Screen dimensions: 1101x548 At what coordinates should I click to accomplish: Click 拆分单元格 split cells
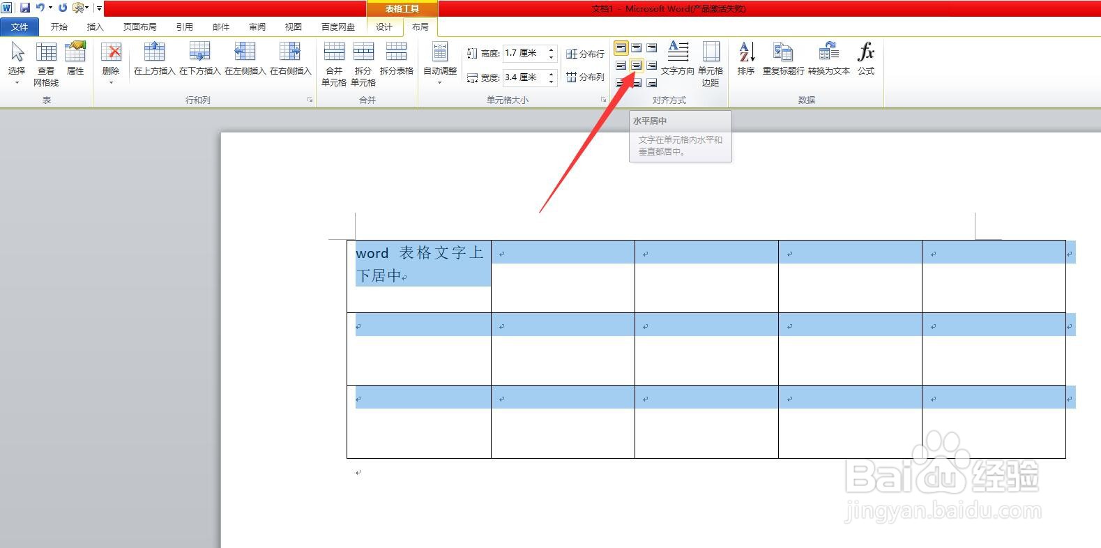tap(363, 63)
